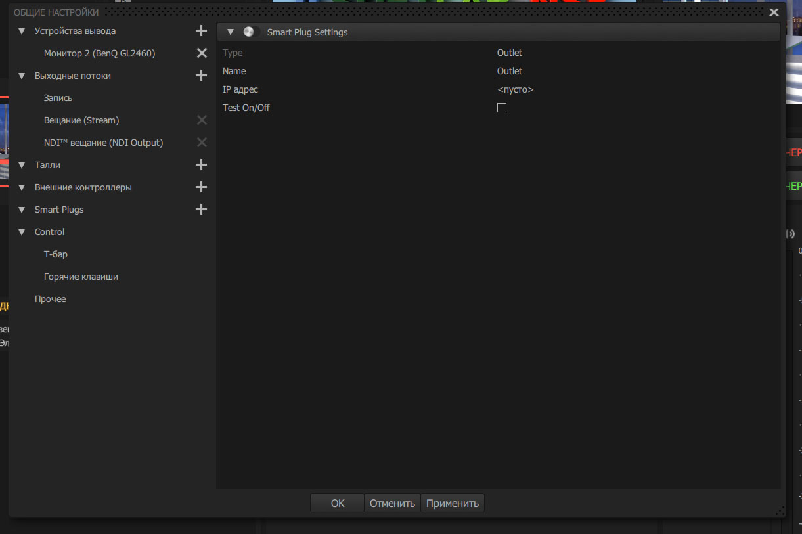Add a new output stream in Выходные потоки
This screenshot has width=802, height=534.
point(202,76)
